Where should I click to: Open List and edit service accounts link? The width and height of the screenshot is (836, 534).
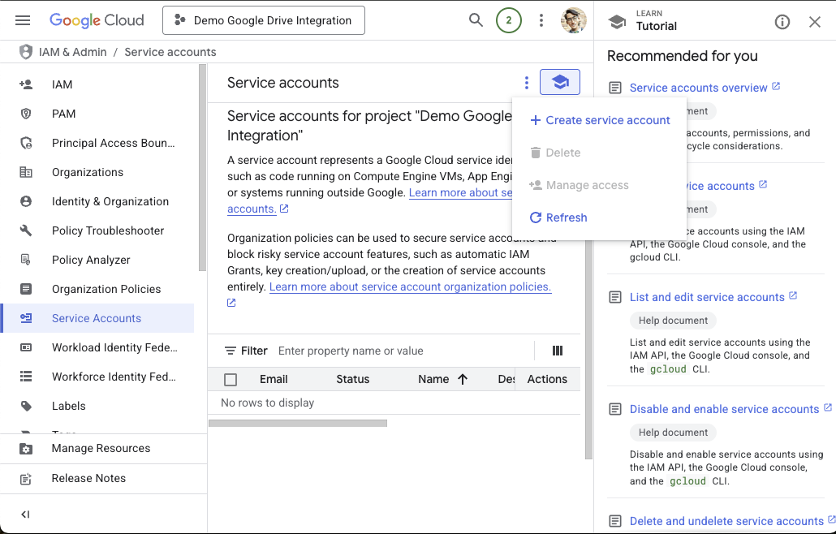[707, 297]
